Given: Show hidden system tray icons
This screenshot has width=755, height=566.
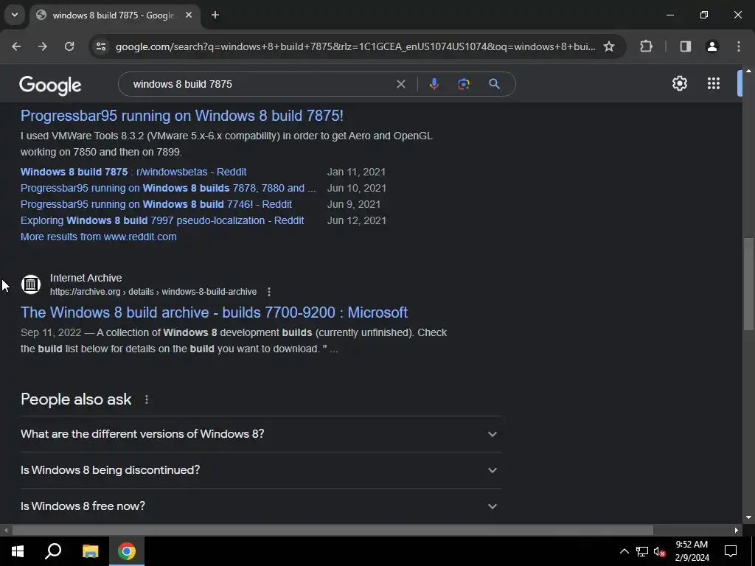Looking at the screenshot, I should click(x=624, y=551).
